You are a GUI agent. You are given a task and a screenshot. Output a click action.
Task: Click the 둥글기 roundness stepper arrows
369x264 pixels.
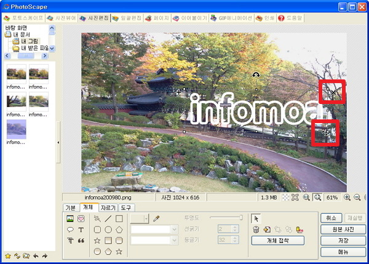point(235,240)
